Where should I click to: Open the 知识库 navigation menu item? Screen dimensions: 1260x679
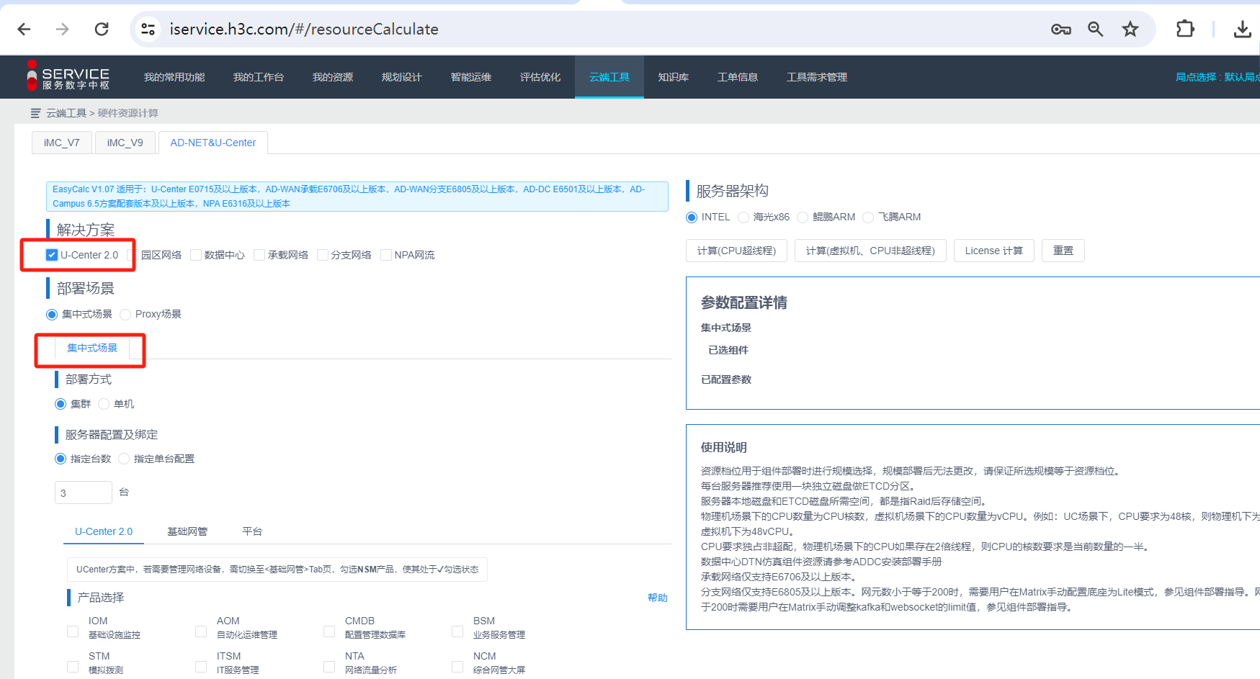pyautogui.click(x=673, y=77)
